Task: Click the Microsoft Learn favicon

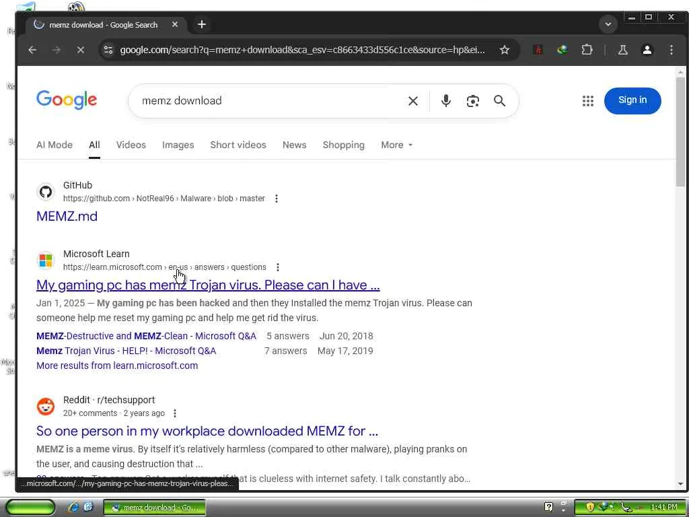Action: coord(46,261)
